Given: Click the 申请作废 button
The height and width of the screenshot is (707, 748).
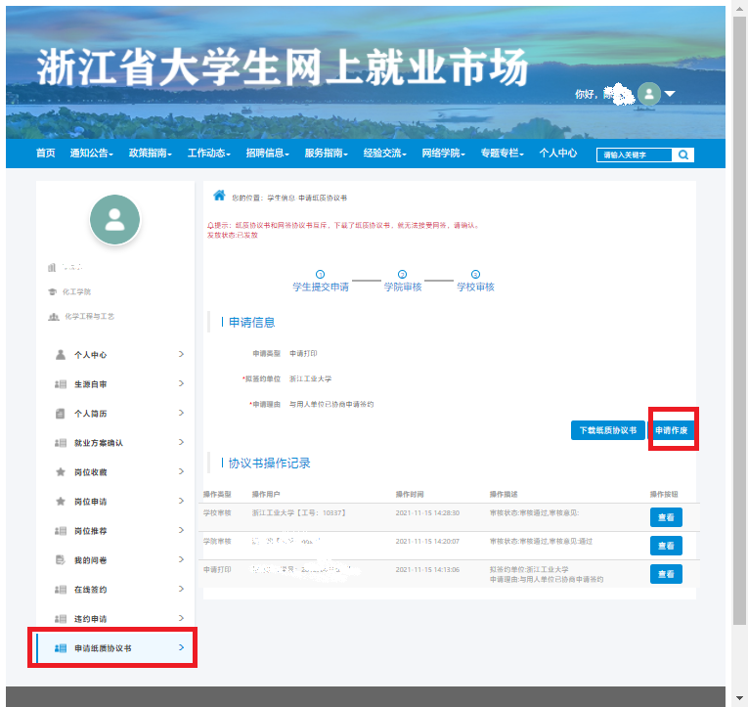Looking at the screenshot, I should pyautogui.click(x=672, y=430).
